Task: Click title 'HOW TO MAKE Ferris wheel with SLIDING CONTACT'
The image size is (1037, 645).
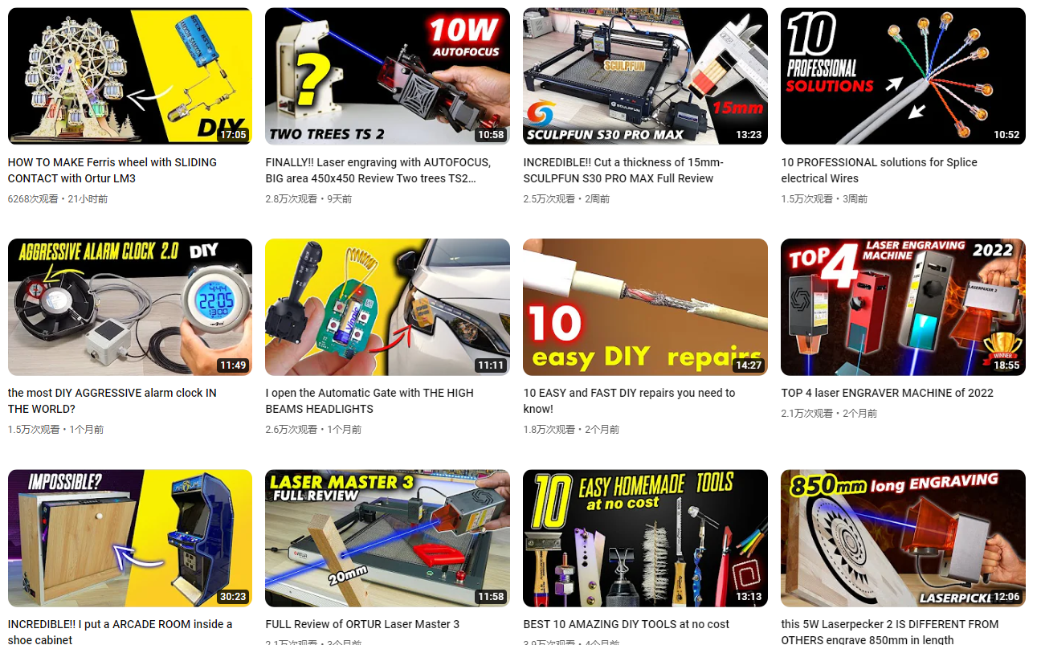Action: click(x=112, y=170)
